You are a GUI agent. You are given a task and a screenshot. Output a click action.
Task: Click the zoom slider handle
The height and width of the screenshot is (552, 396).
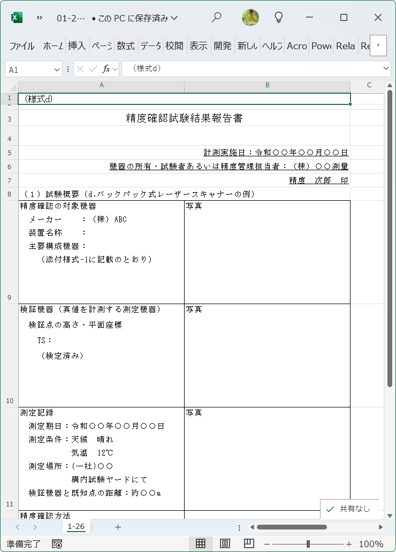(308, 544)
